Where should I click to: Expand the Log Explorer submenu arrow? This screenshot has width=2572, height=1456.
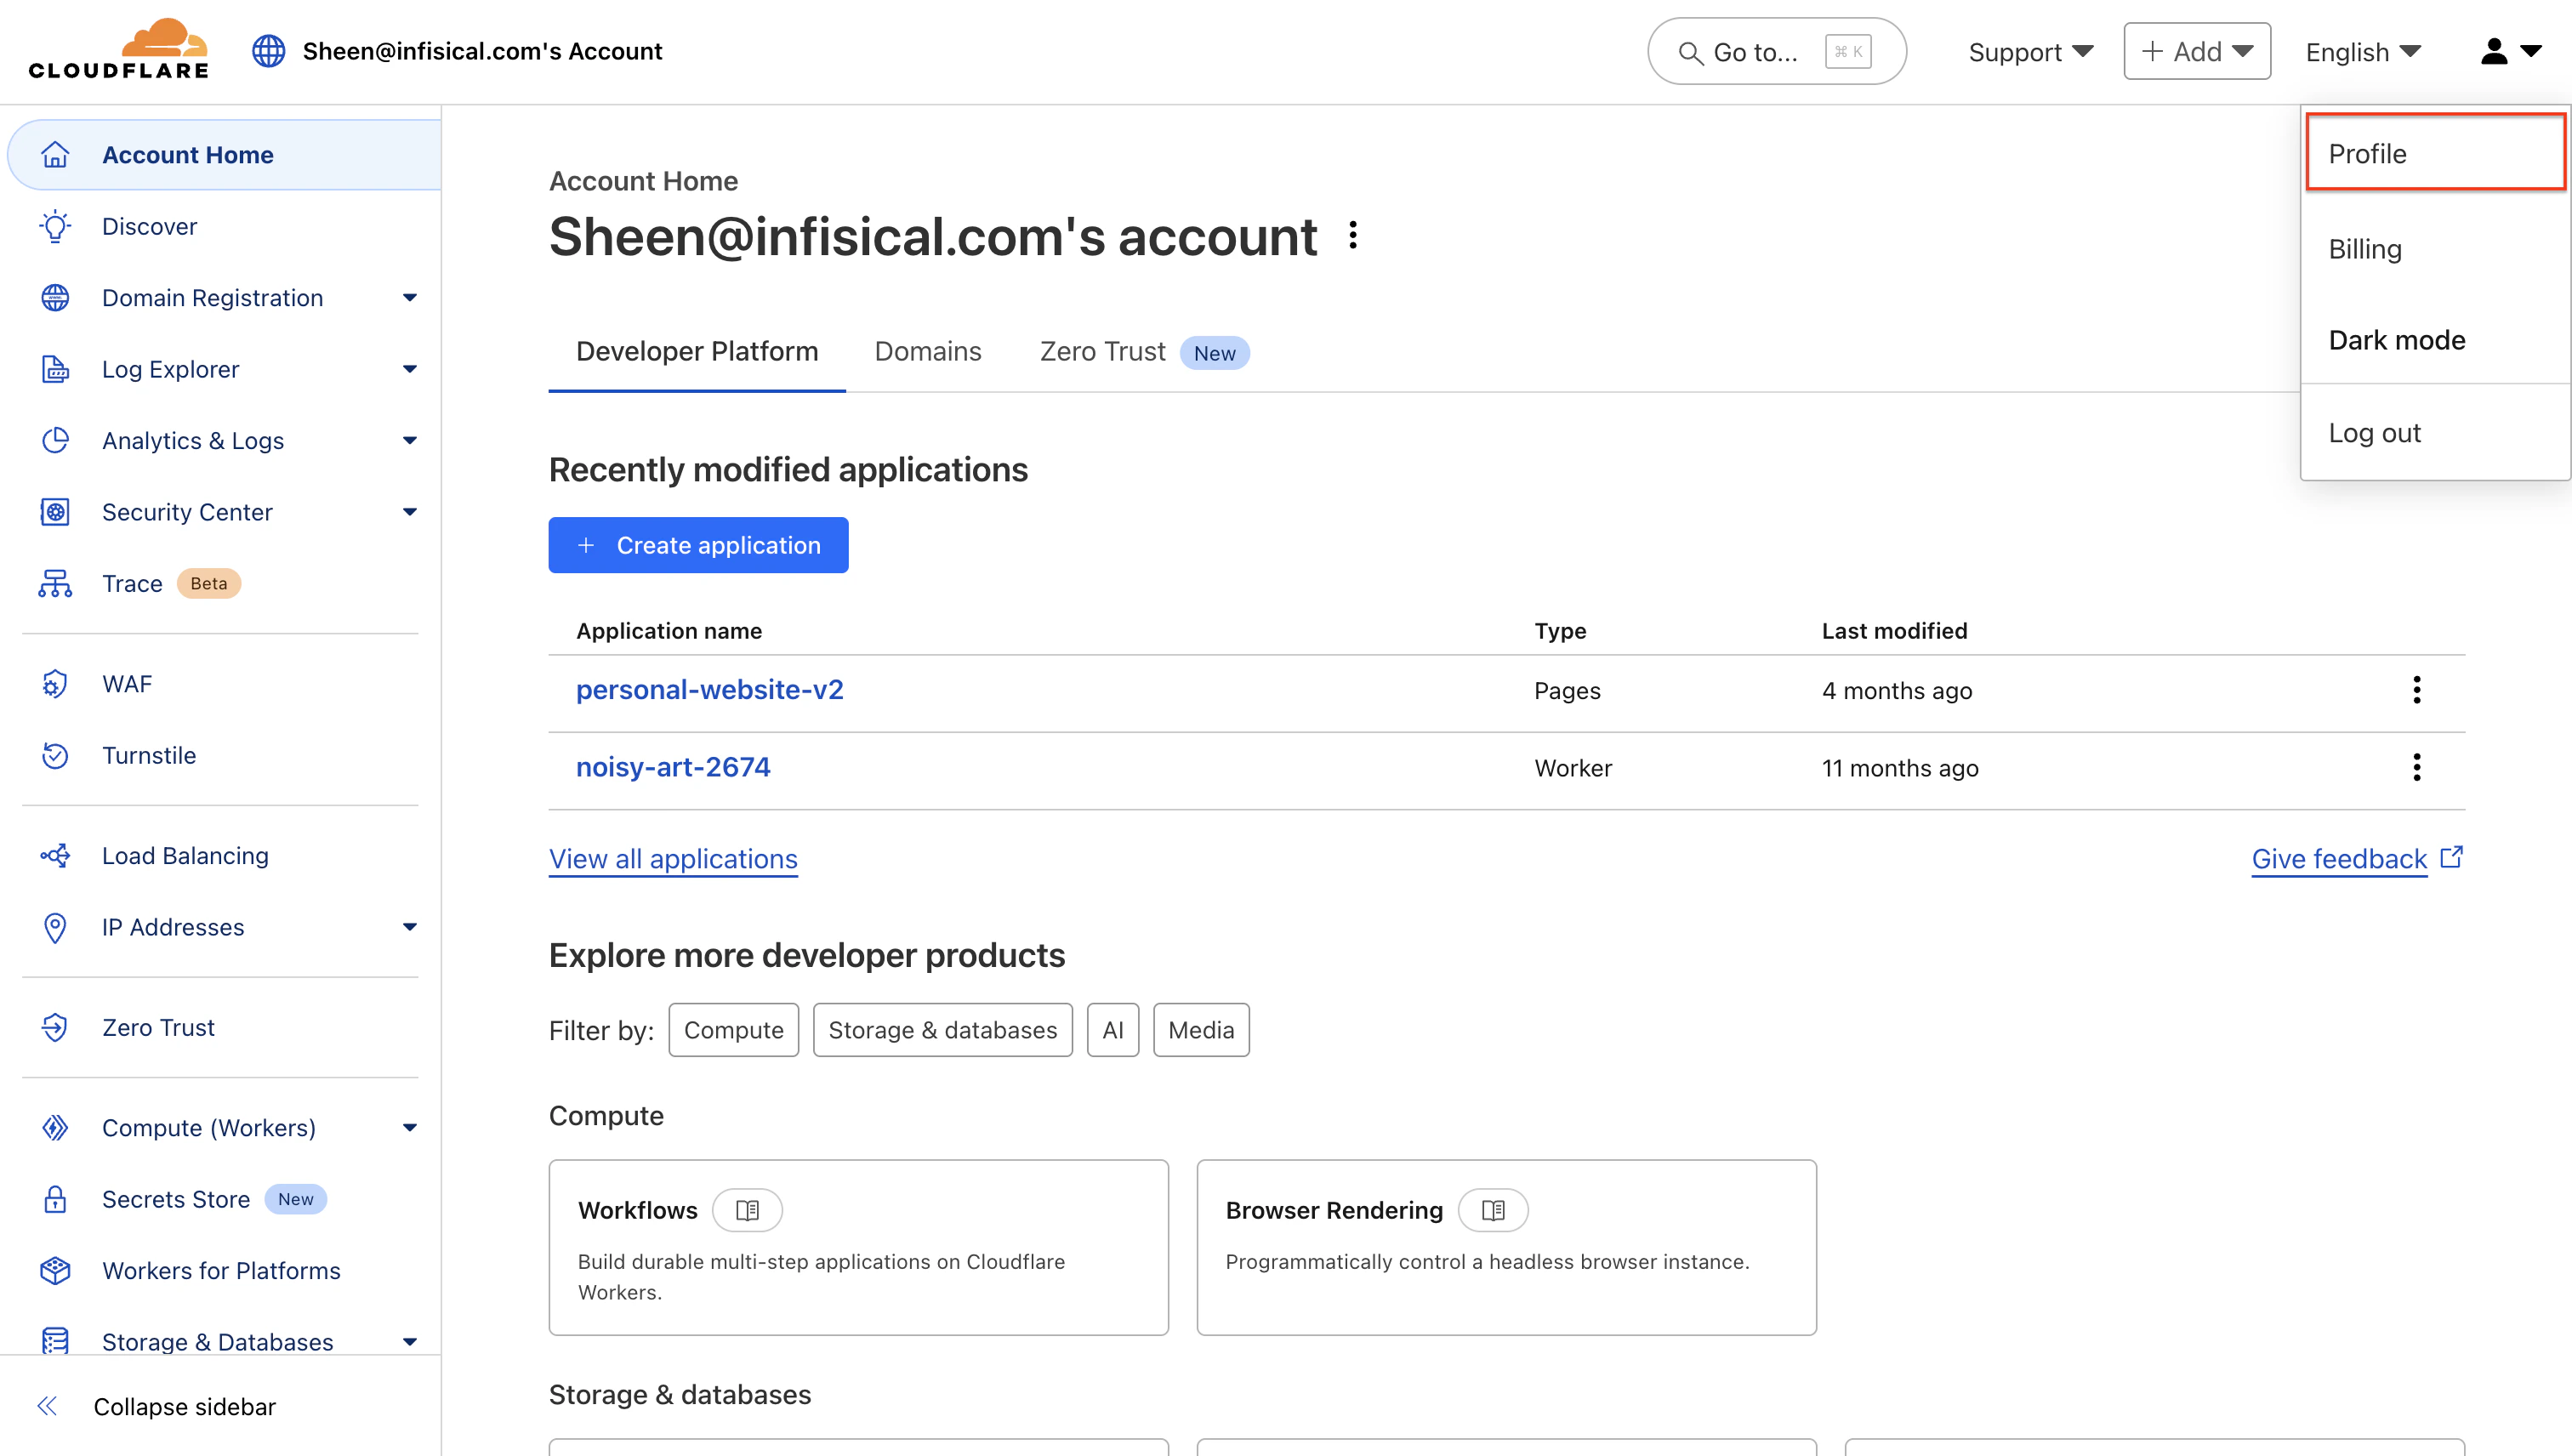409,369
